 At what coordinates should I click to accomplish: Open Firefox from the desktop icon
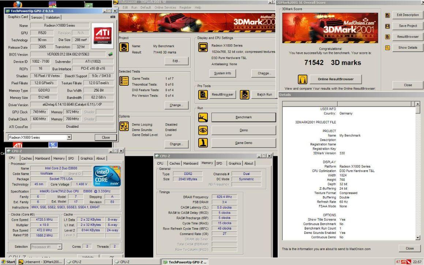[18, 4]
